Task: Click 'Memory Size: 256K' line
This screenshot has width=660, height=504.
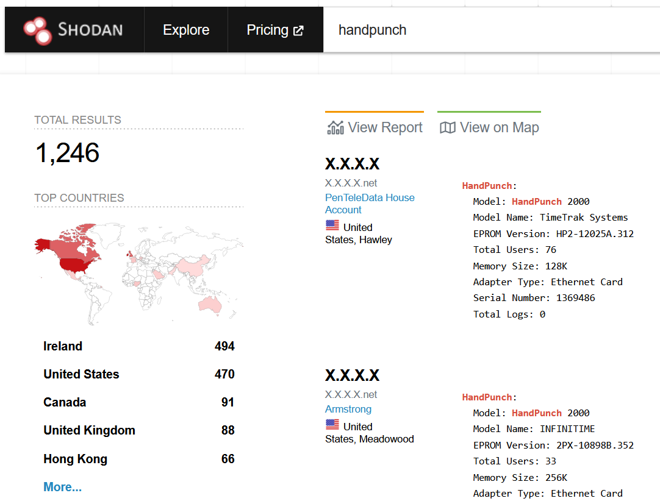Action: (x=520, y=478)
